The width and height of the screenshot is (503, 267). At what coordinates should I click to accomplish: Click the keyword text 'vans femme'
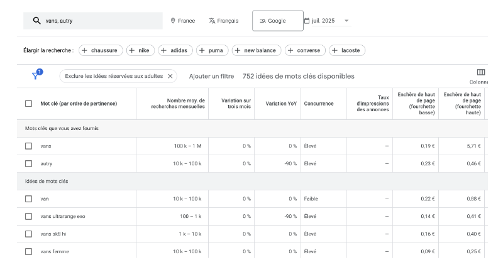click(55, 252)
